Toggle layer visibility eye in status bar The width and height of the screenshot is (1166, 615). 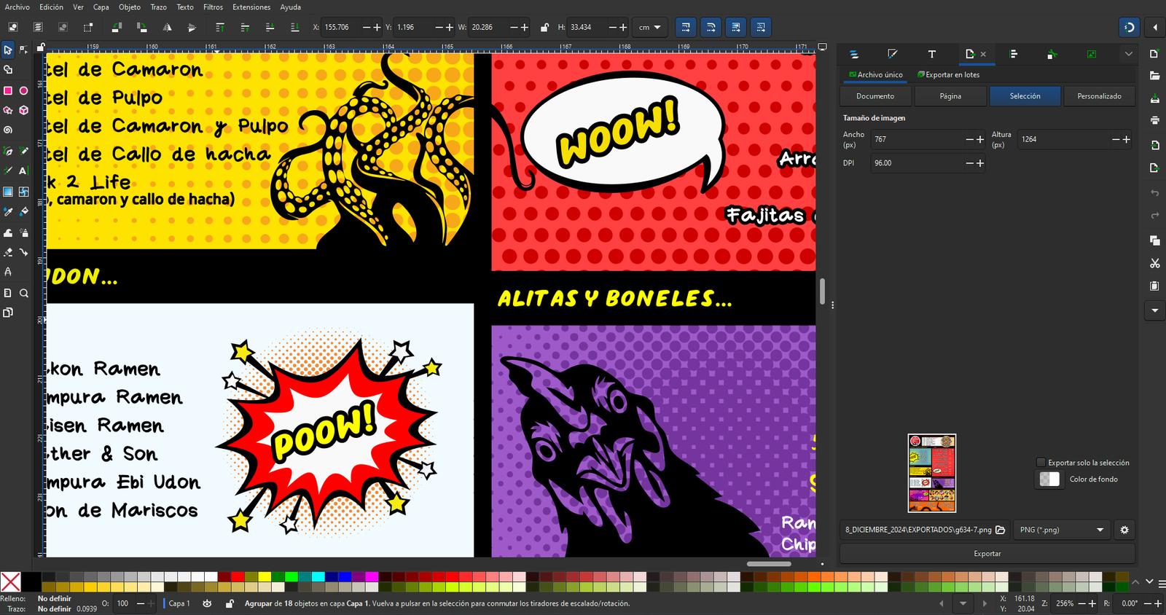coord(208,603)
